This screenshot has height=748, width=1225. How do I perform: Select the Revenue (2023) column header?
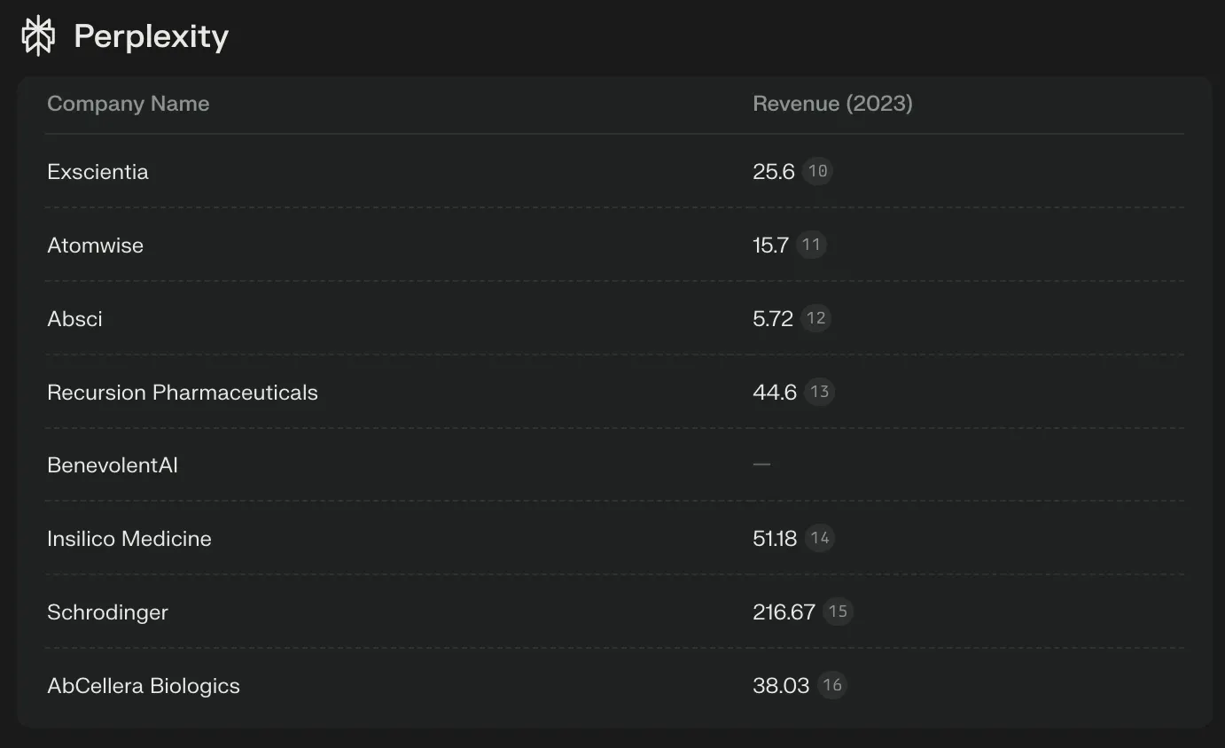pos(832,104)
